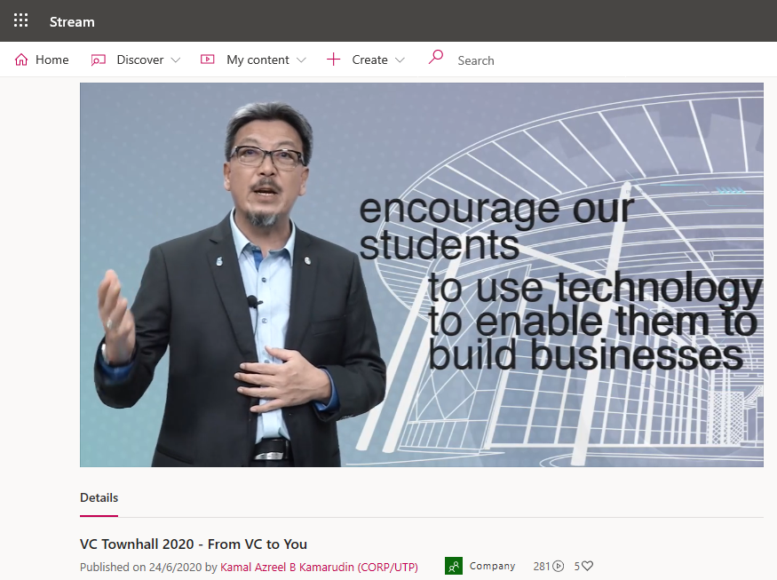Click the plus icon next to Create
777x580 pixels.
[x=333, y=59]
